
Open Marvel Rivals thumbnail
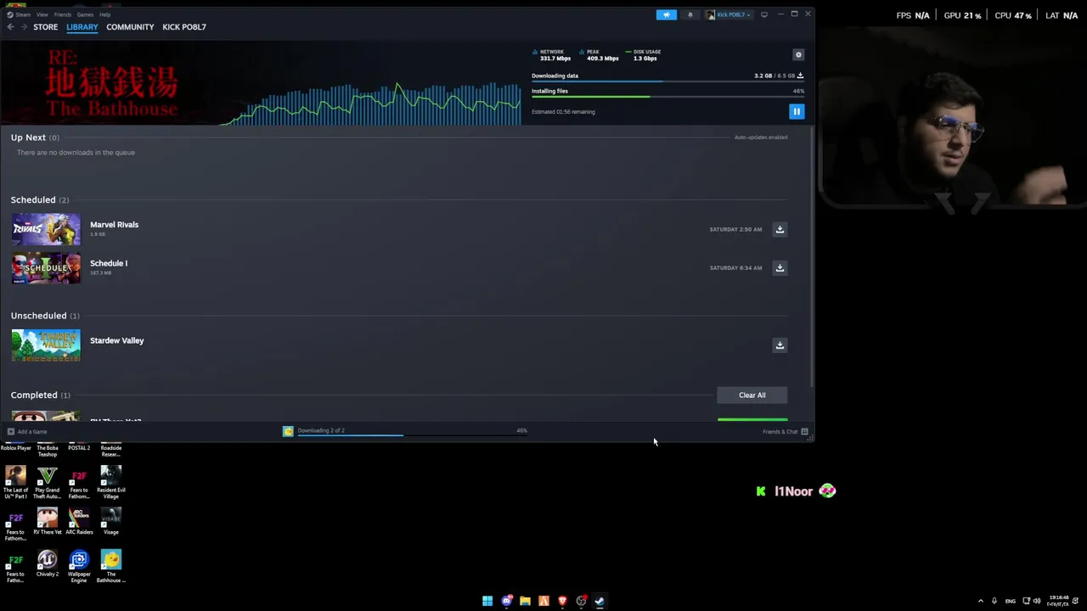click(x=46, y=229)
